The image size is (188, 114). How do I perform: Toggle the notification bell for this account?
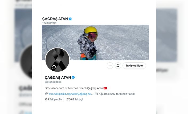pyautogui.click(x=118, y=66)
